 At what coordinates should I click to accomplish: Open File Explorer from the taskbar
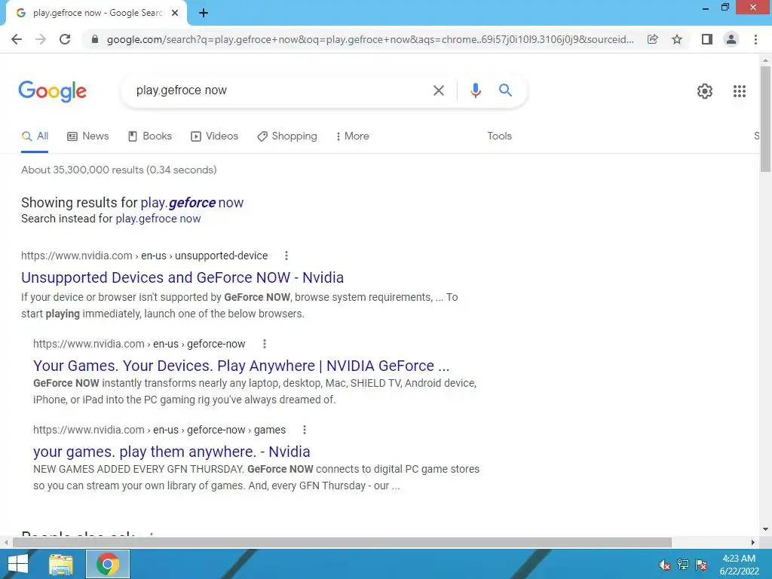[61, 564]
